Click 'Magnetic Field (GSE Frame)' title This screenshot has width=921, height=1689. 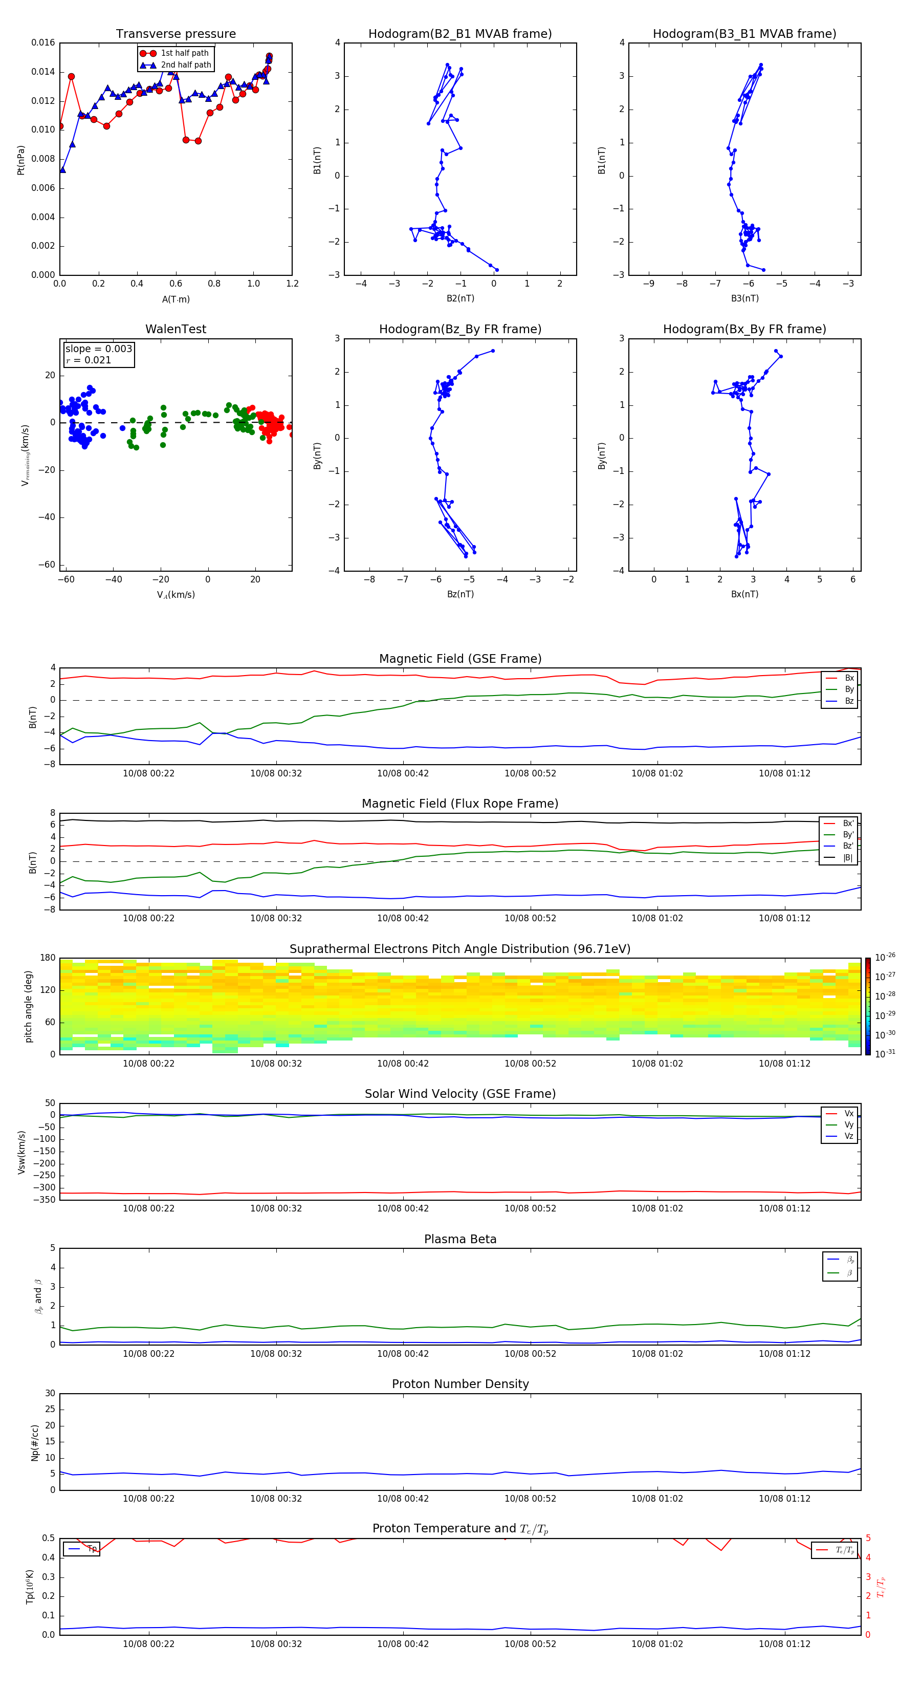pos(460,659)
